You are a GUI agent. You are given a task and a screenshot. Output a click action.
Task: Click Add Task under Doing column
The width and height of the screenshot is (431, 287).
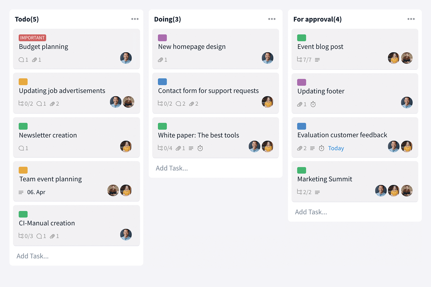point(172,168)
